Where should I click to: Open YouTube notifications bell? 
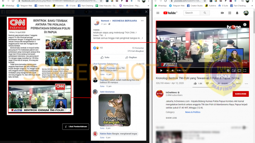(x=237, y=13)
